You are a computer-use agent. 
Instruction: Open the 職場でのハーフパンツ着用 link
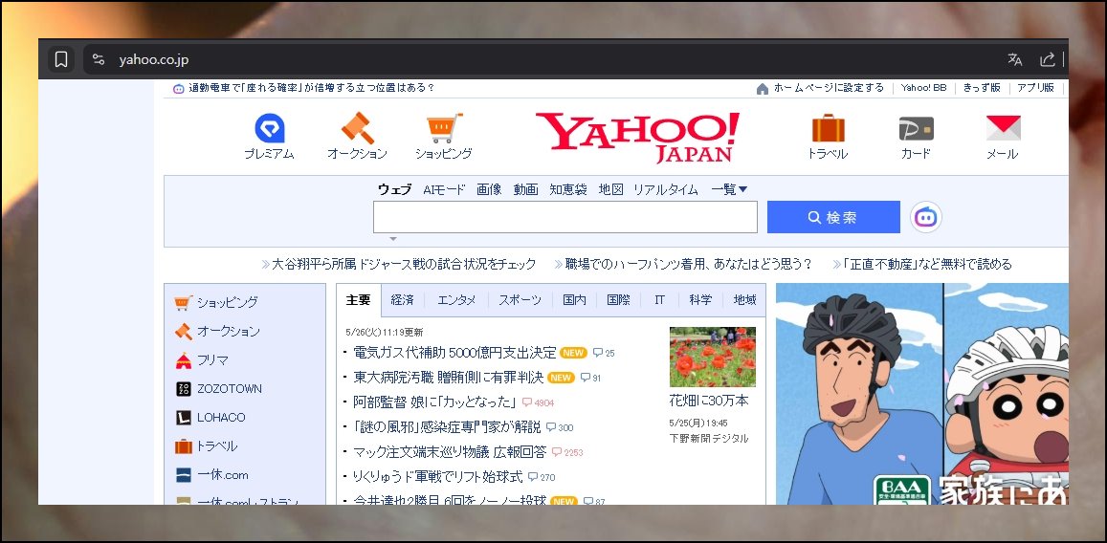(688, 265)
